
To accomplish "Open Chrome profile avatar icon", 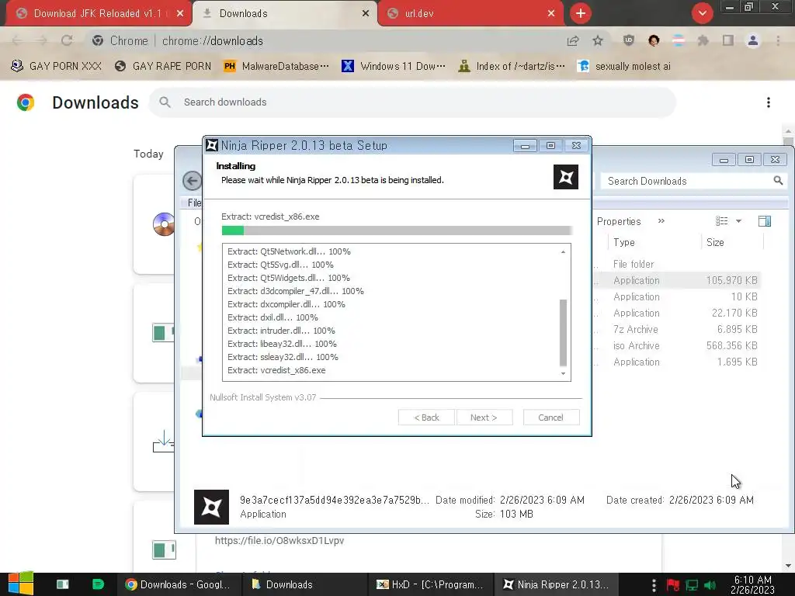I will pos(753,40).
